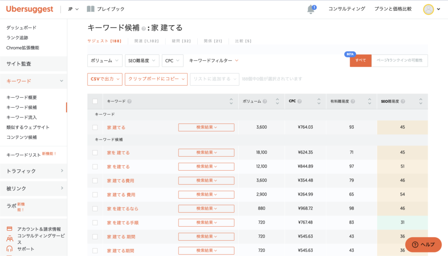448x256 pixels.
Task: Expand the 被リンク sidebar section
Action: coord(34,188)
